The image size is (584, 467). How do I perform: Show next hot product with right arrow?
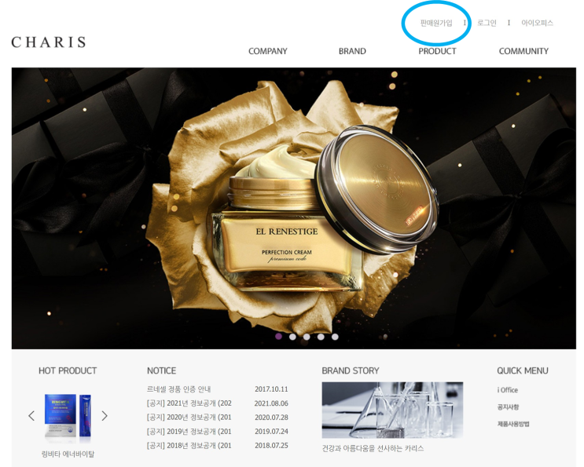105,416
